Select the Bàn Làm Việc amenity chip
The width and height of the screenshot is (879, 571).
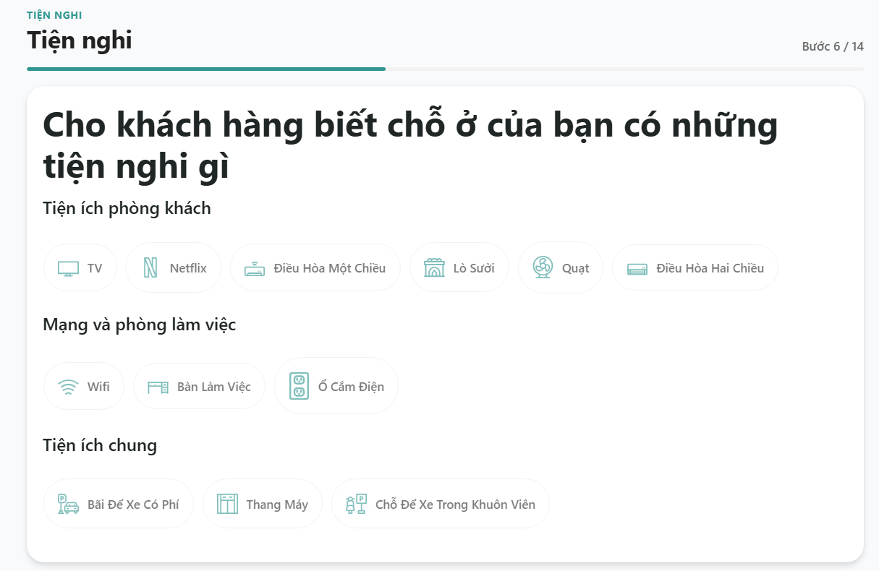pos(199,387)
